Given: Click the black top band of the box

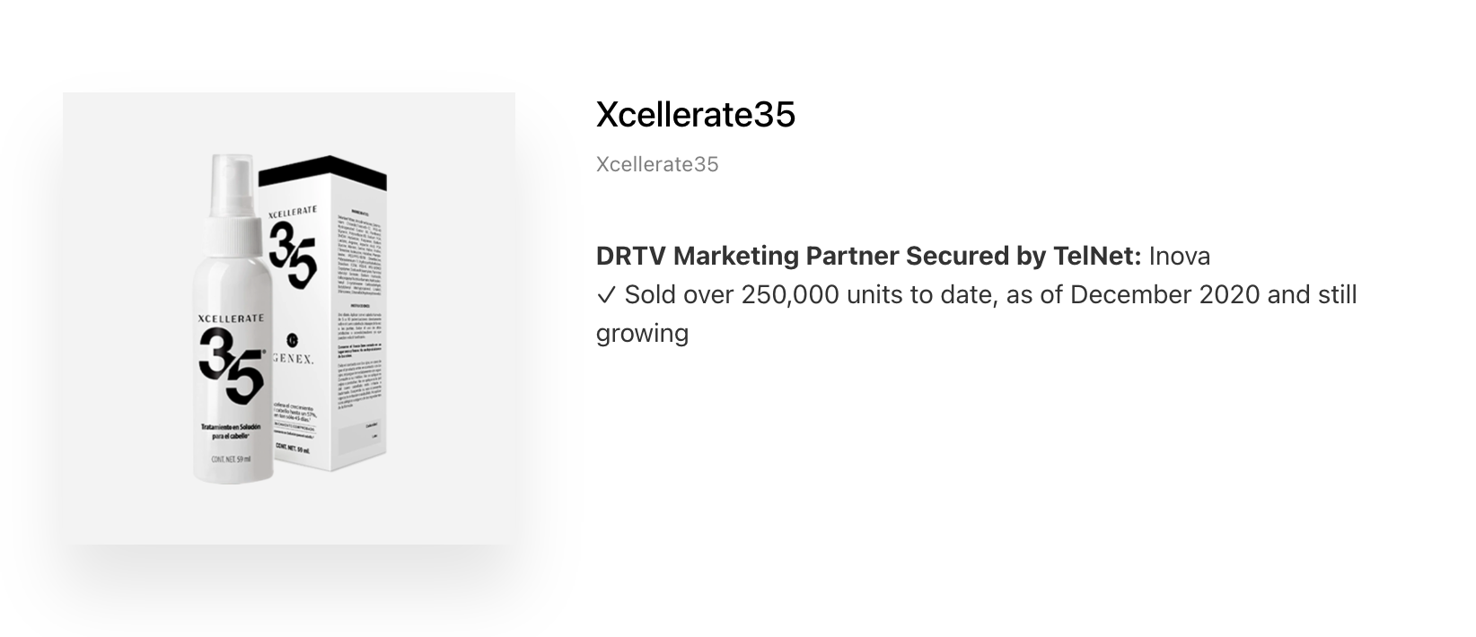Looking at the screenshot, I should point(322,172).
